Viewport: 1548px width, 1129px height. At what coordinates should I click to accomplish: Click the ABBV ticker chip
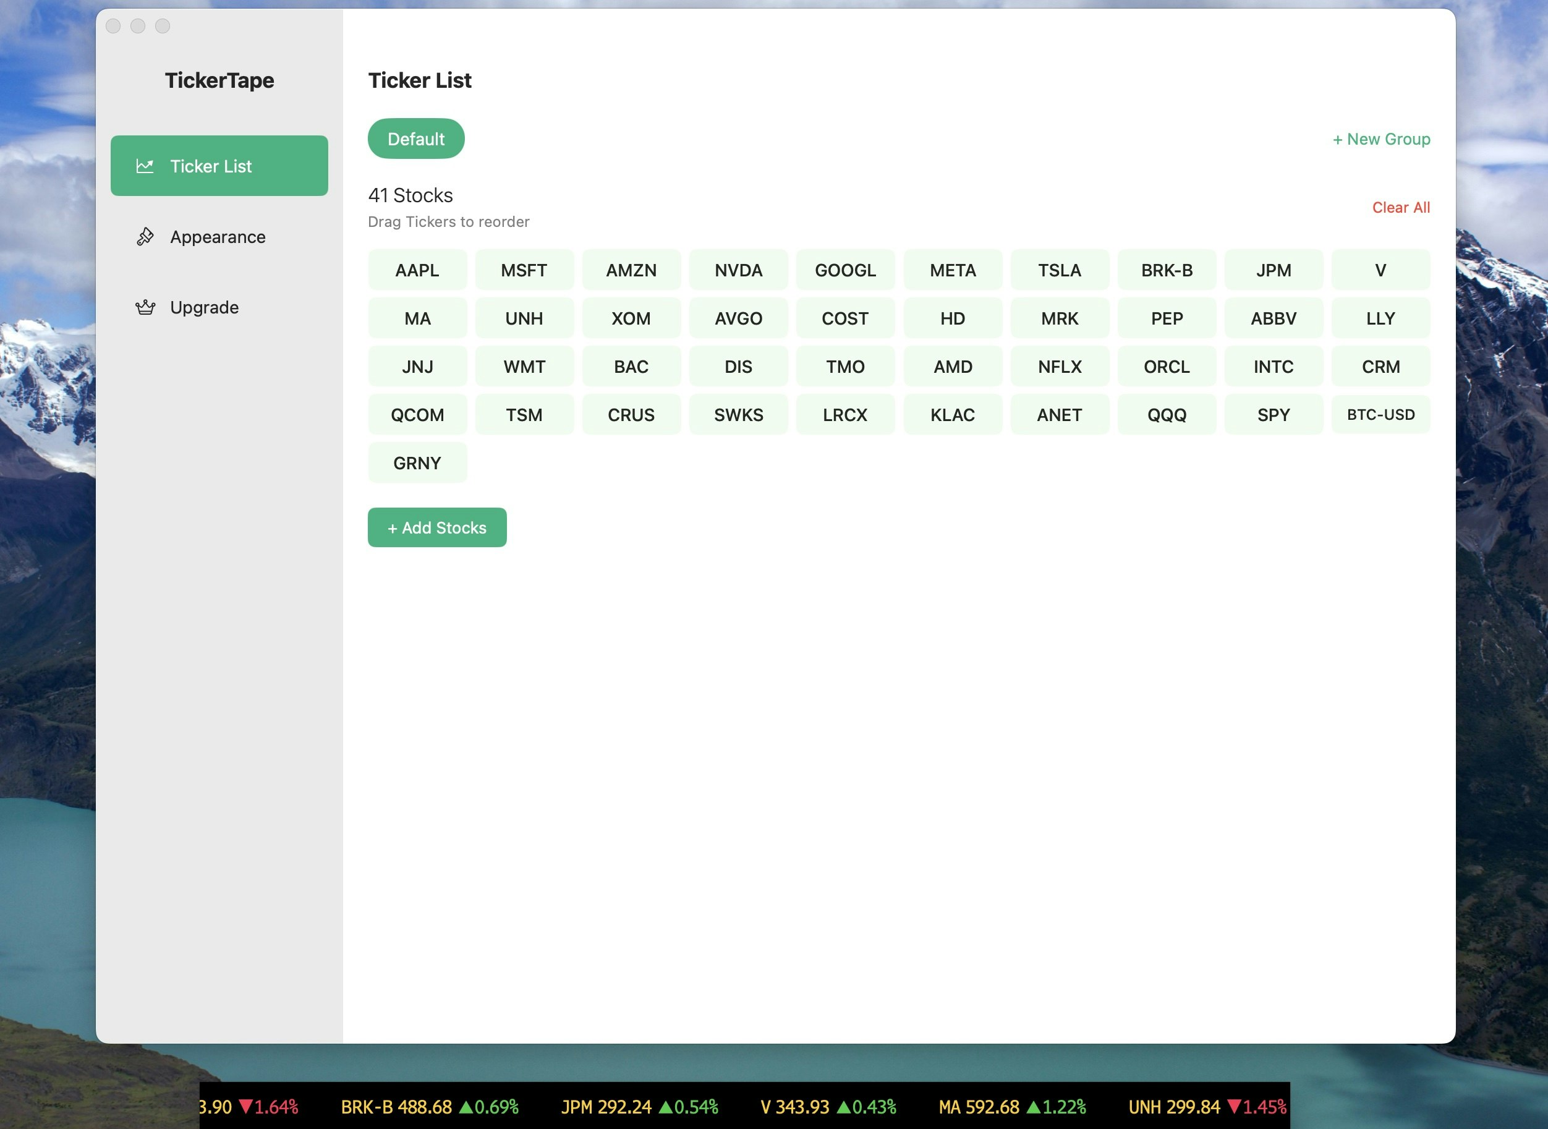coord(1274,318)
